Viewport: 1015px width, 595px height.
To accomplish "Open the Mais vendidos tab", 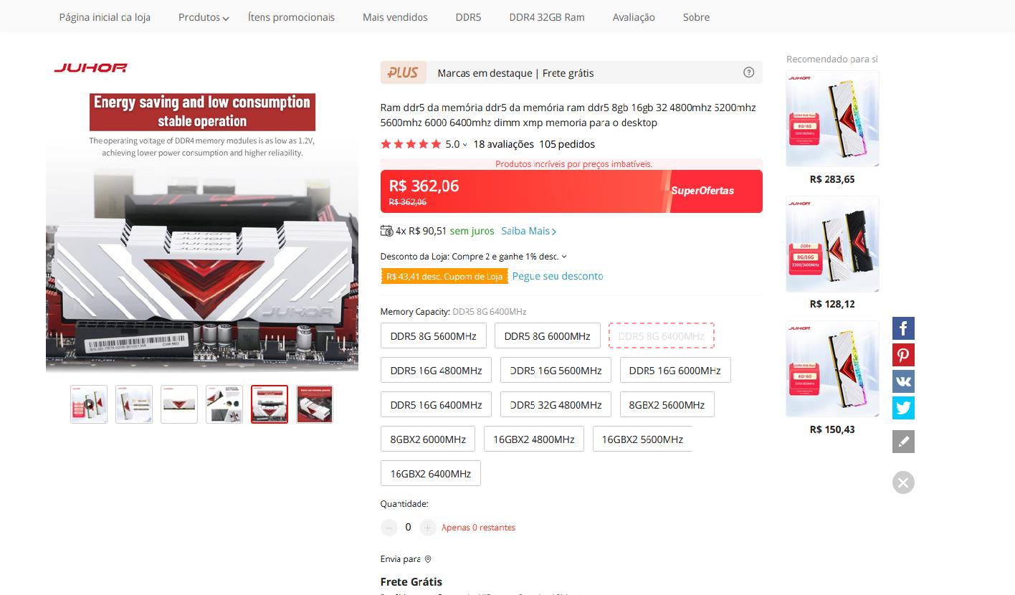I will pos(395,17).
